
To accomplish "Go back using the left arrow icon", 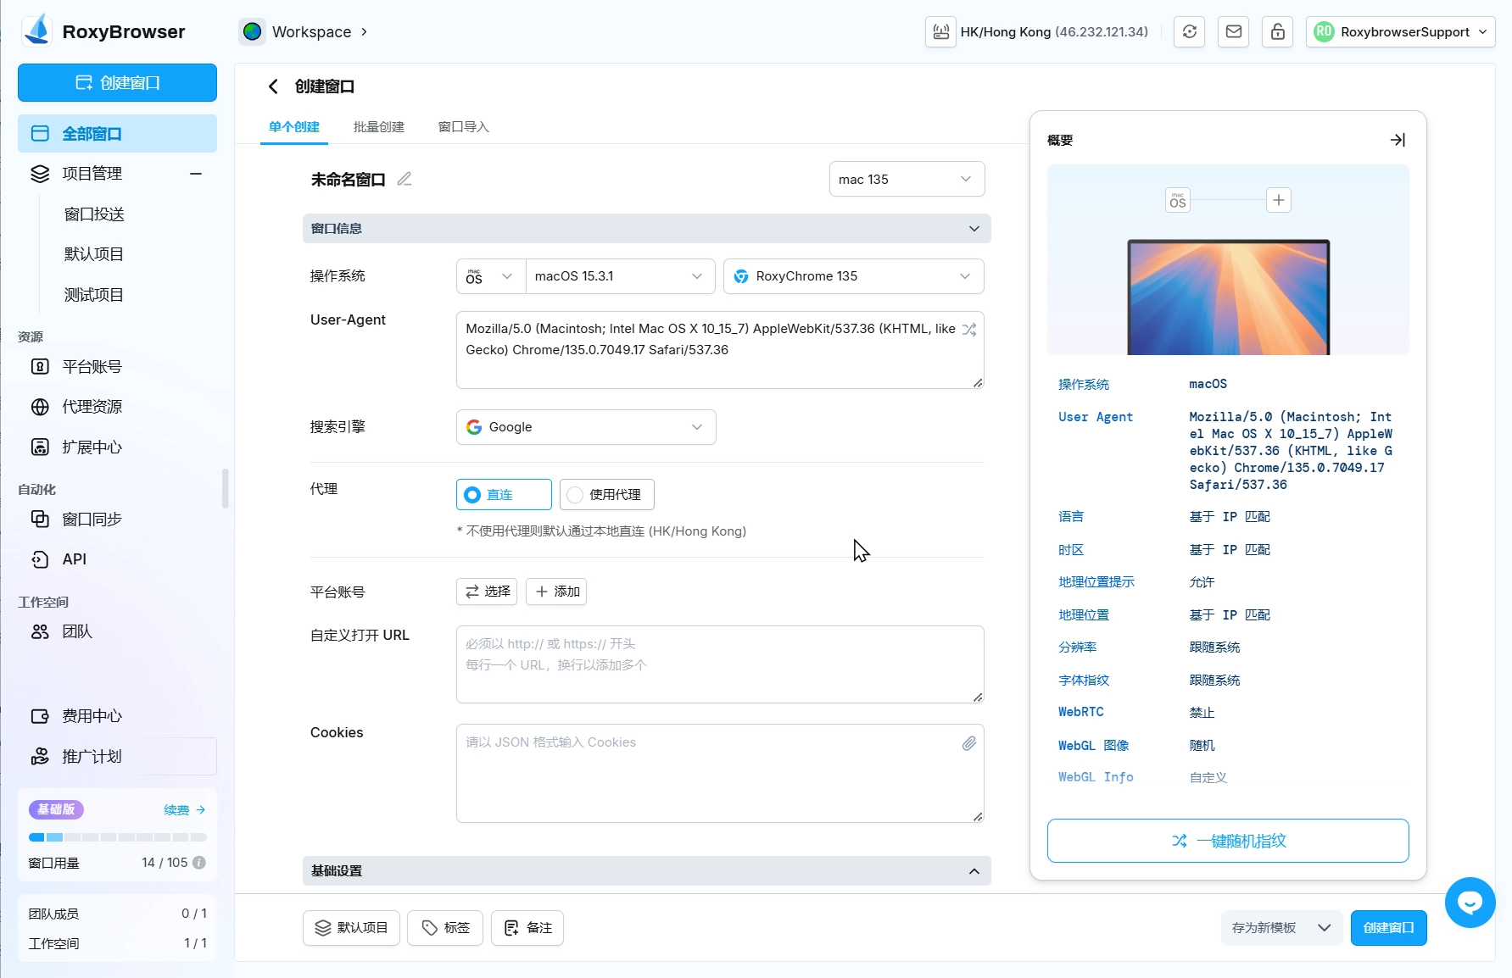I will click(x=273, y=86).
